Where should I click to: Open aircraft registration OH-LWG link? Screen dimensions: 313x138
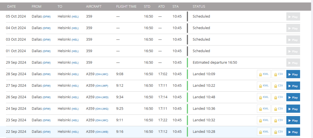pyautogui.click(x=102, y=109)
